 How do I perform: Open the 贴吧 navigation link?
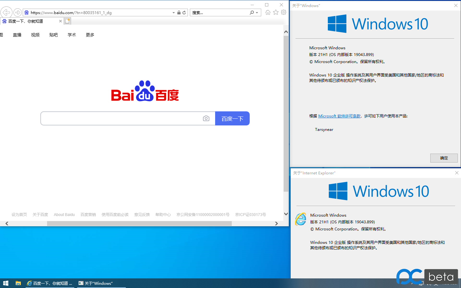click(53, 35)
